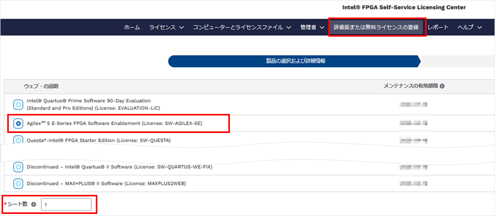
Task: Click the メンテナンスの有効期限 column header
Action: click(x=411, y=86)
